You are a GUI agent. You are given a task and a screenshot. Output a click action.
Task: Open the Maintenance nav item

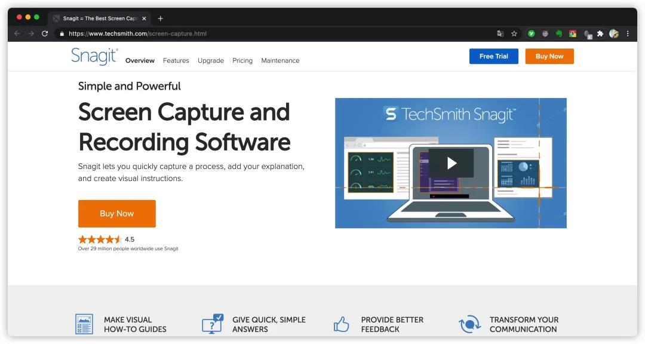click(x=280, y=60)
